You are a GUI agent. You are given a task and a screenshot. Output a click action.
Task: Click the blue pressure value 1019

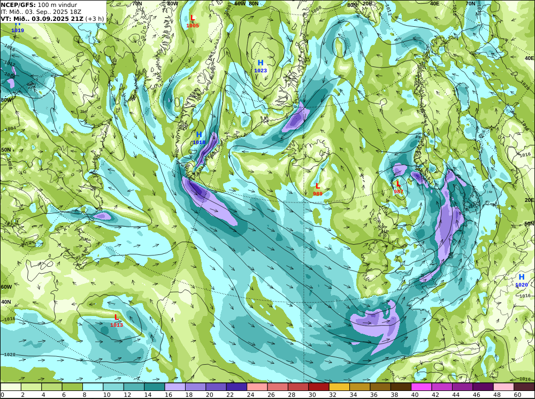18,31
